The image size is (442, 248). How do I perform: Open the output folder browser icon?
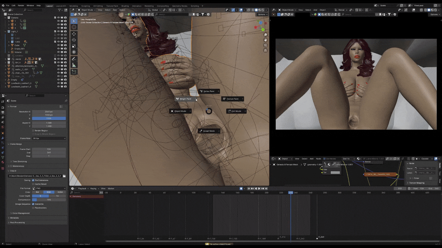64,176
